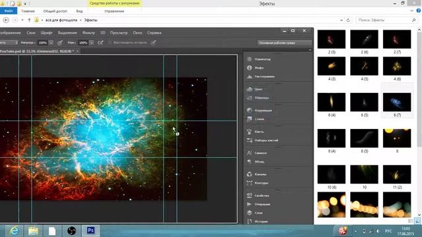
Task: Open Управление ribbon tab
Action: tap(114, 11)
